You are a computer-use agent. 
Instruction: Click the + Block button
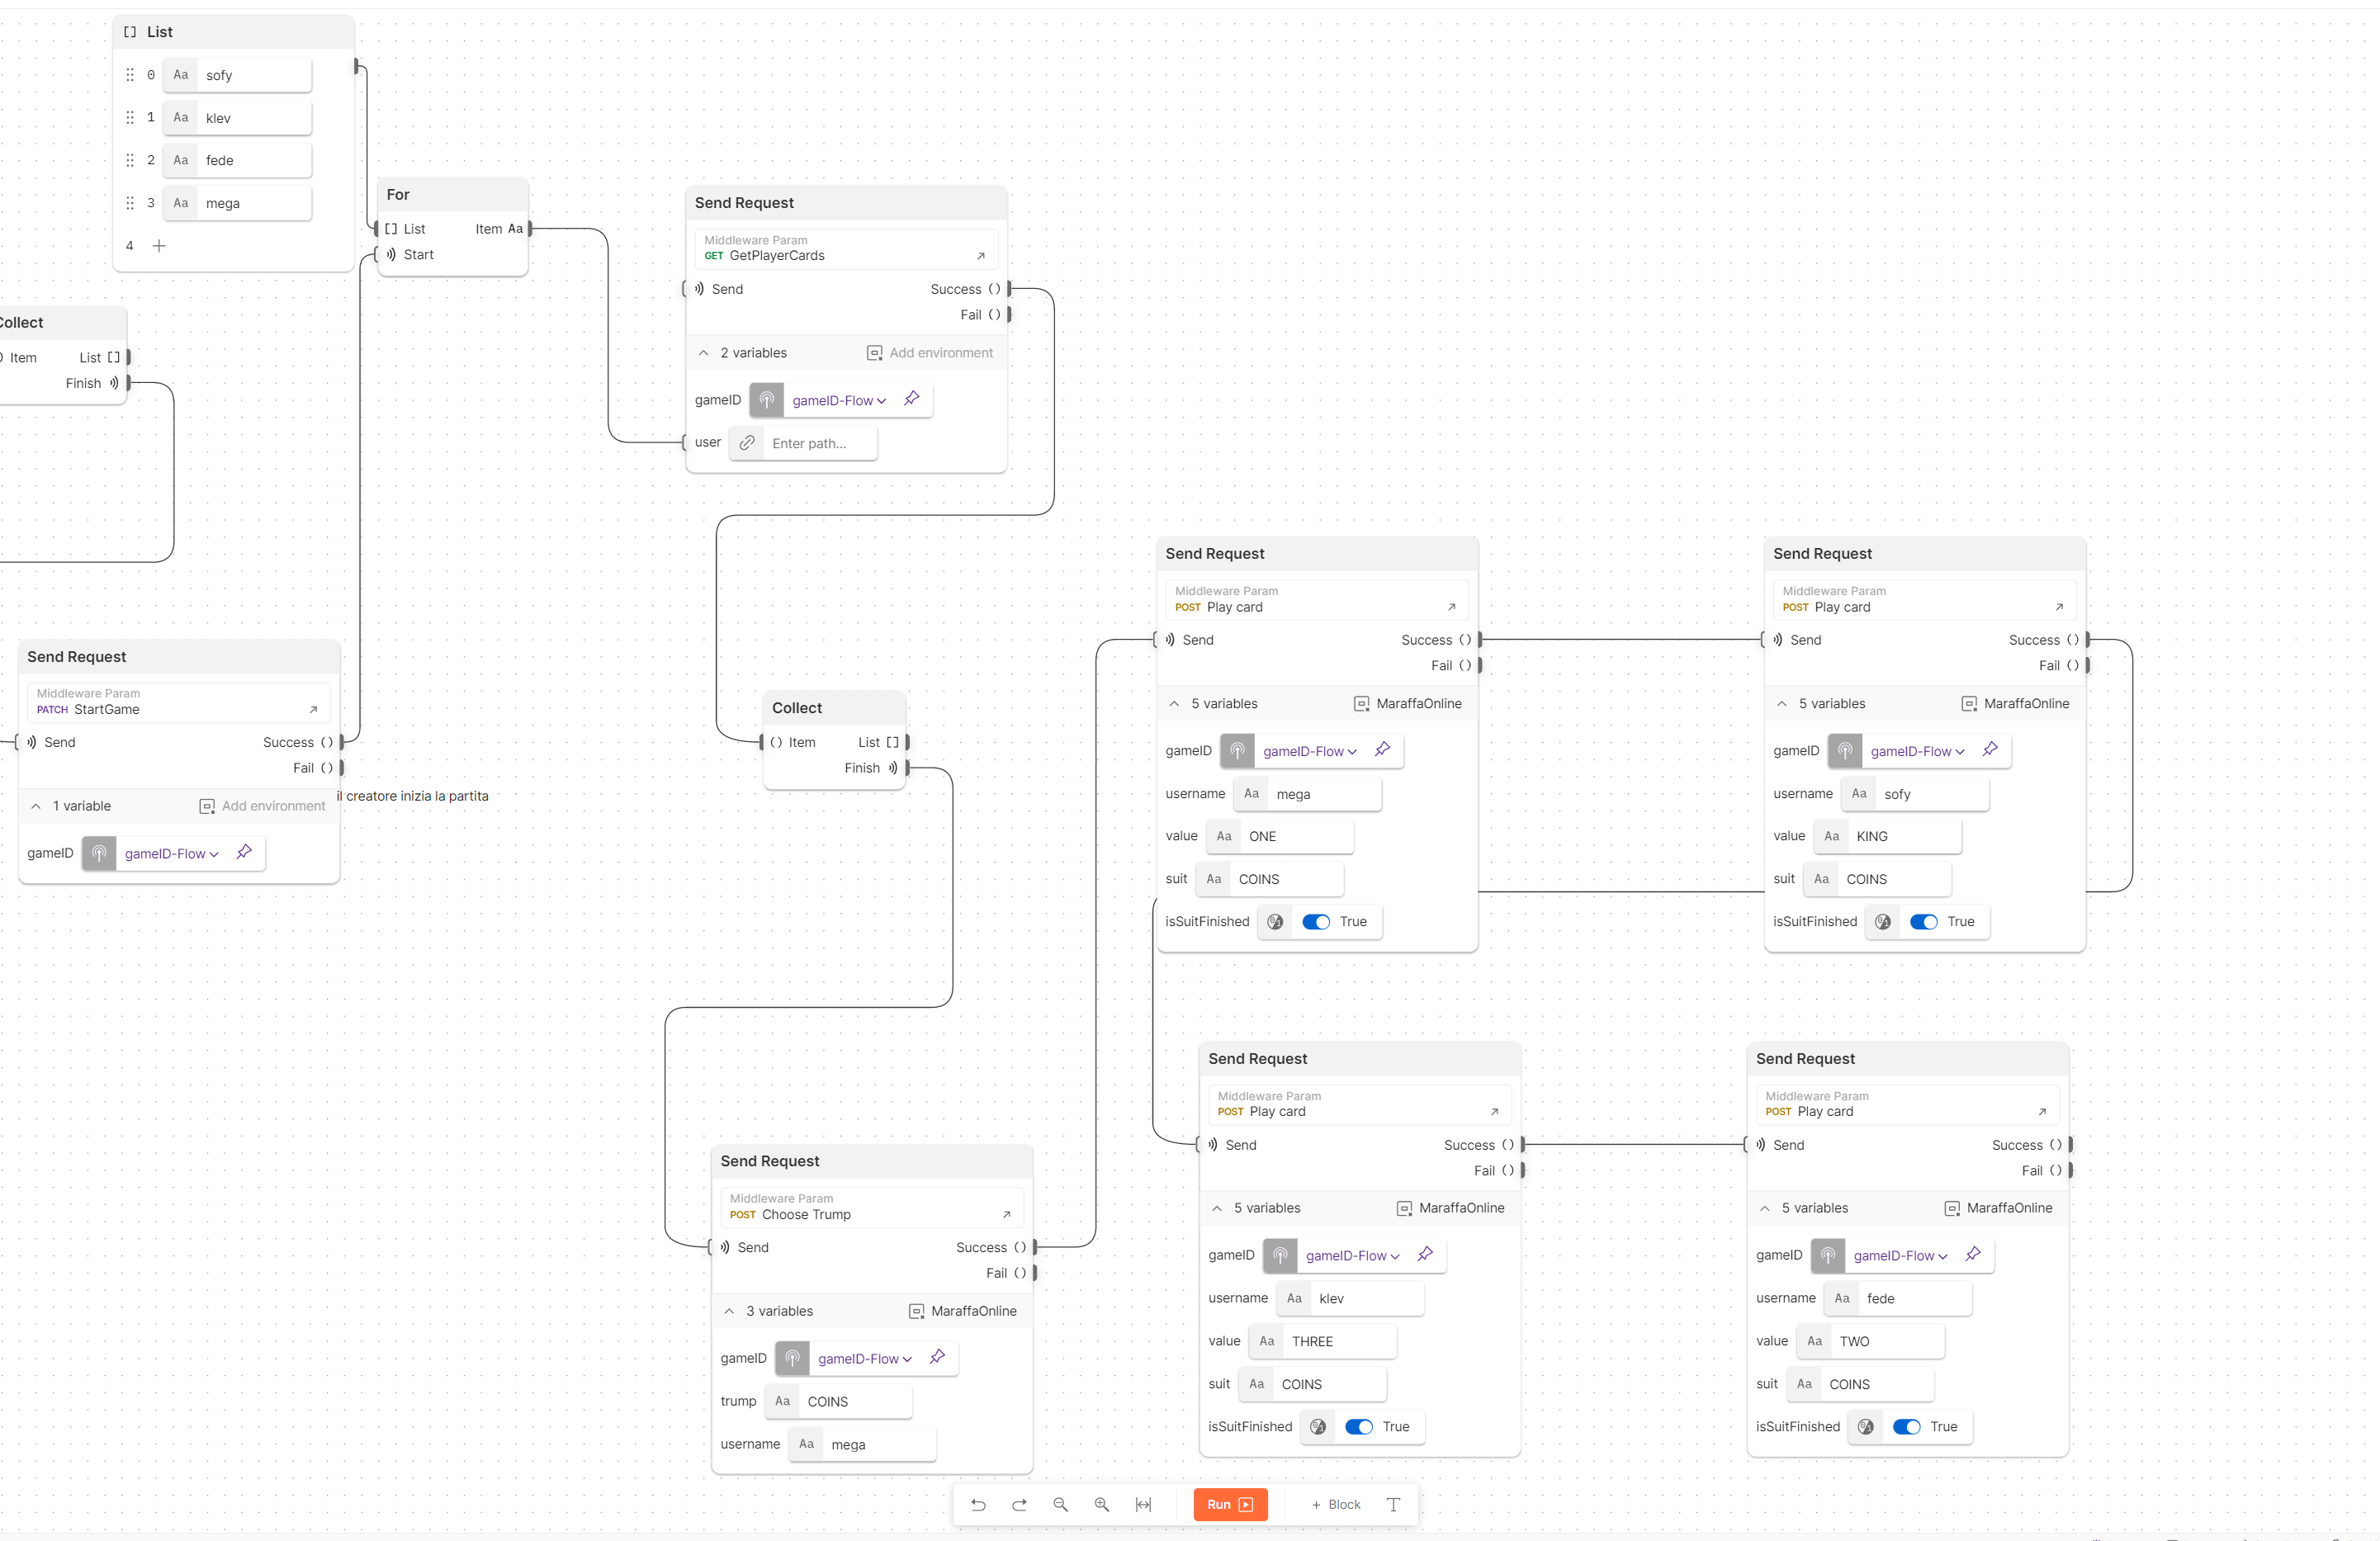coord(1336,1504)
